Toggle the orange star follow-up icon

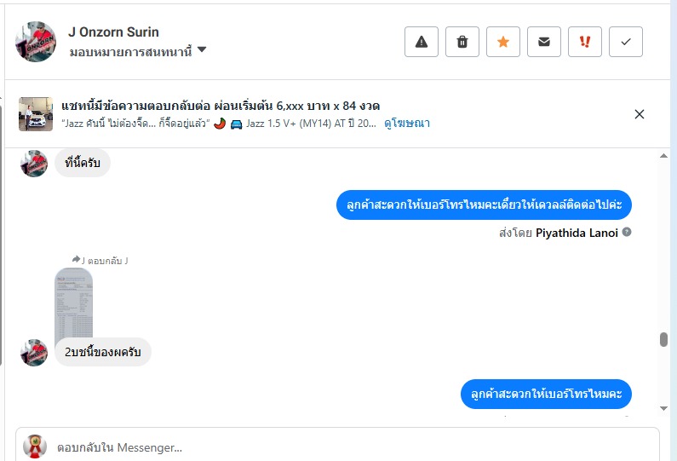[502, 42]
